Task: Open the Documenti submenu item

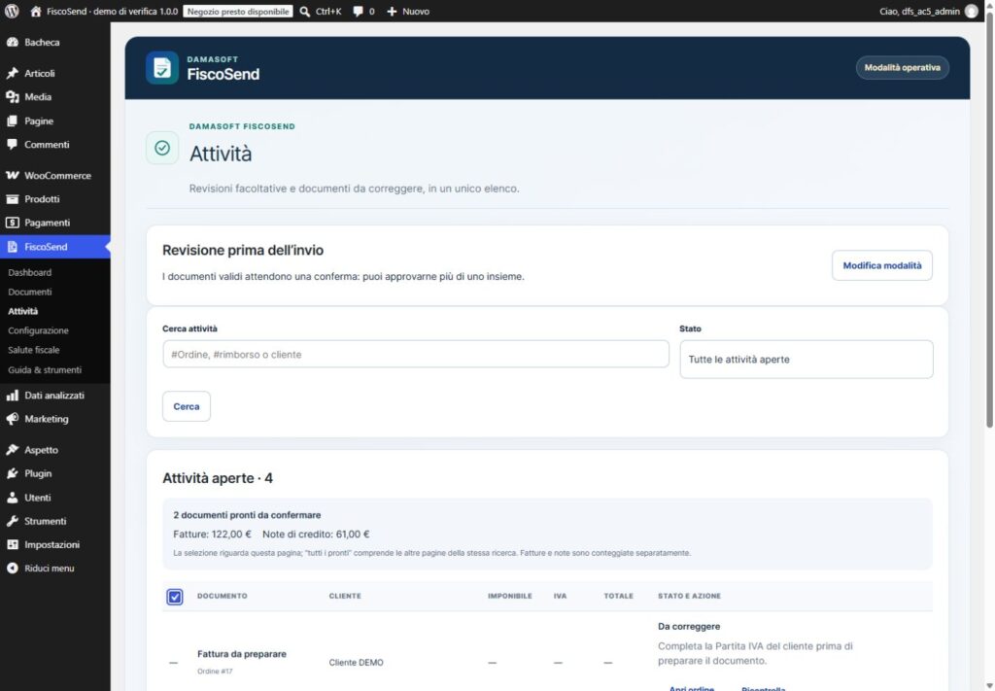Action: pyautogui.click(x=30, y=292)
